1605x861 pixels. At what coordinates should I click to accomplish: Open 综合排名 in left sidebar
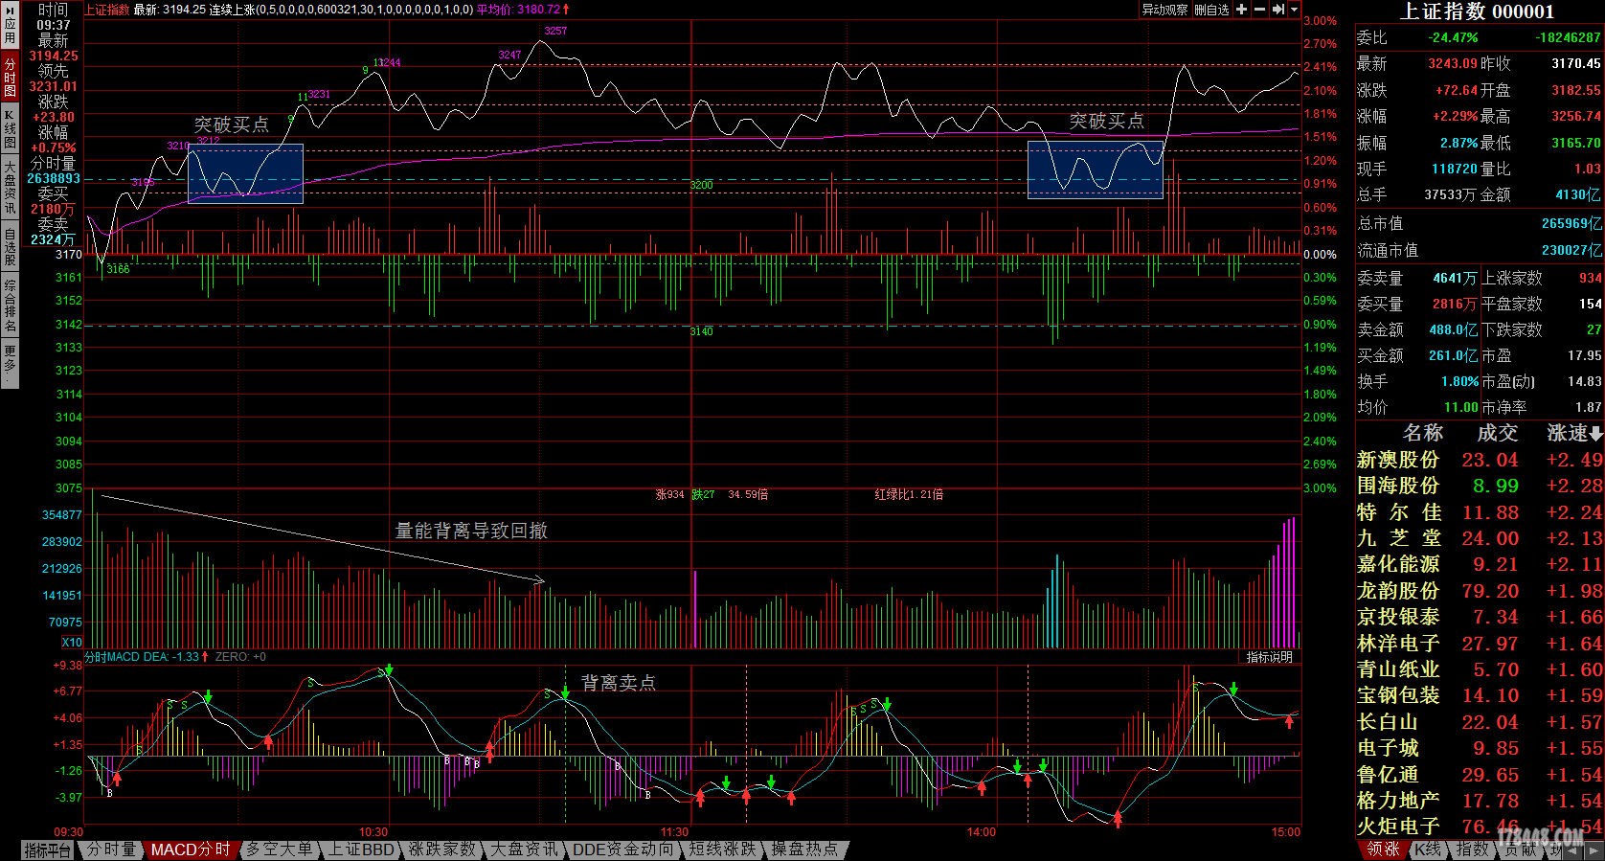9,305
